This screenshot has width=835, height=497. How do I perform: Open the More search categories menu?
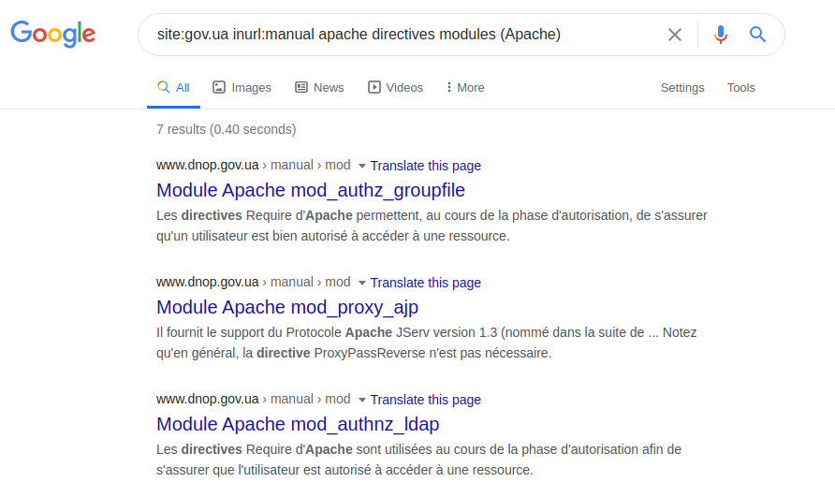tap(465, 87)
